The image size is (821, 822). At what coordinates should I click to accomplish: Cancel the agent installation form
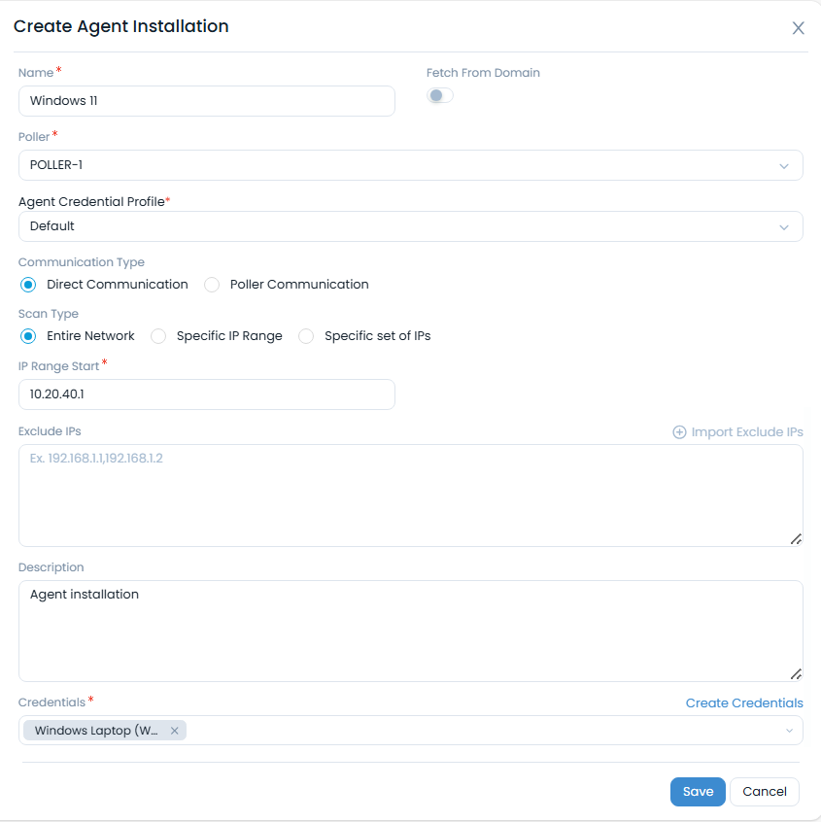pyautogui.click(x=765, y=792)
